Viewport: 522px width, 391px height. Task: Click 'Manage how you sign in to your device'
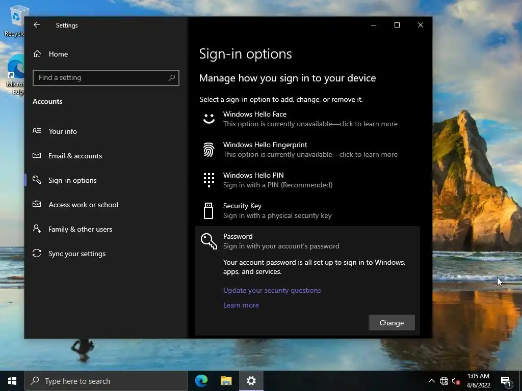288,78
